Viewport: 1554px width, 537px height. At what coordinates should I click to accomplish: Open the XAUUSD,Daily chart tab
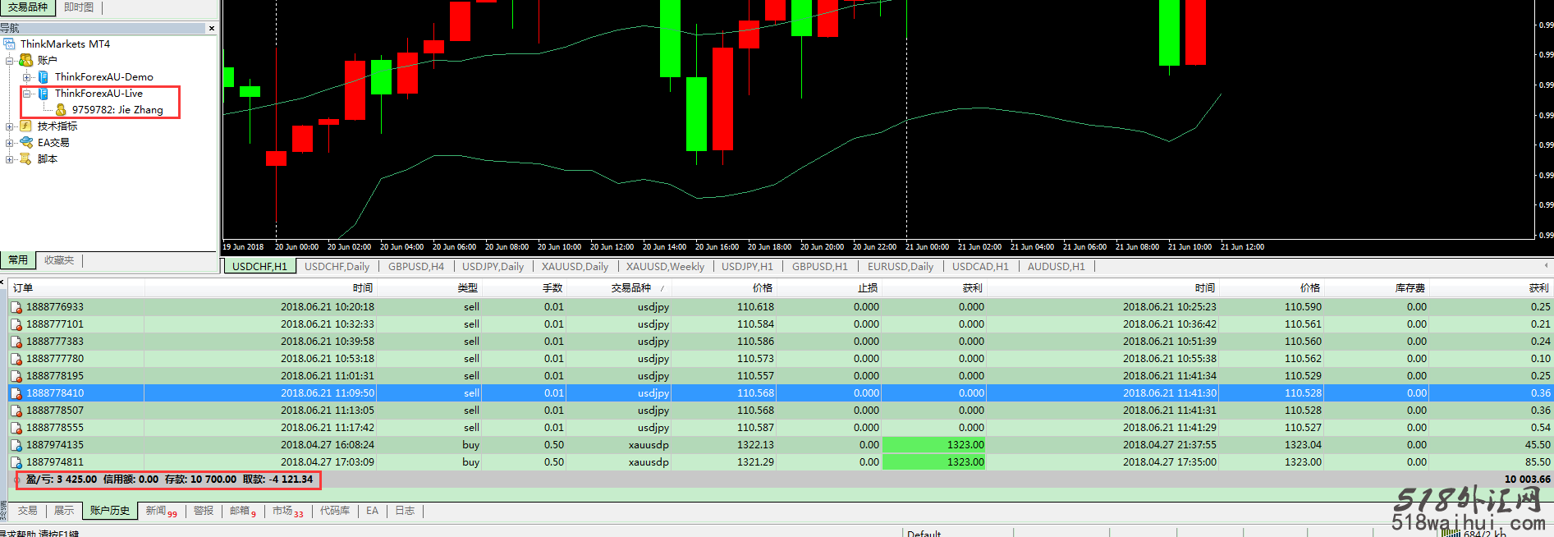pos(575,266)
